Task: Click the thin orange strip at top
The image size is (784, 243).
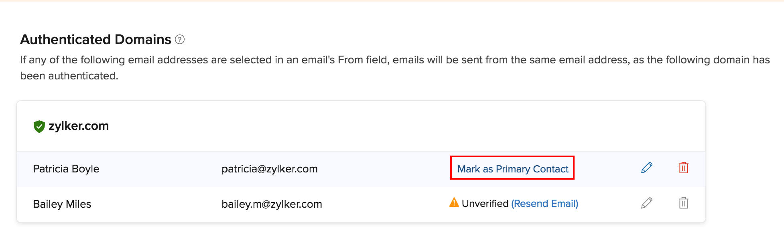Action: [x=392, y=1]
